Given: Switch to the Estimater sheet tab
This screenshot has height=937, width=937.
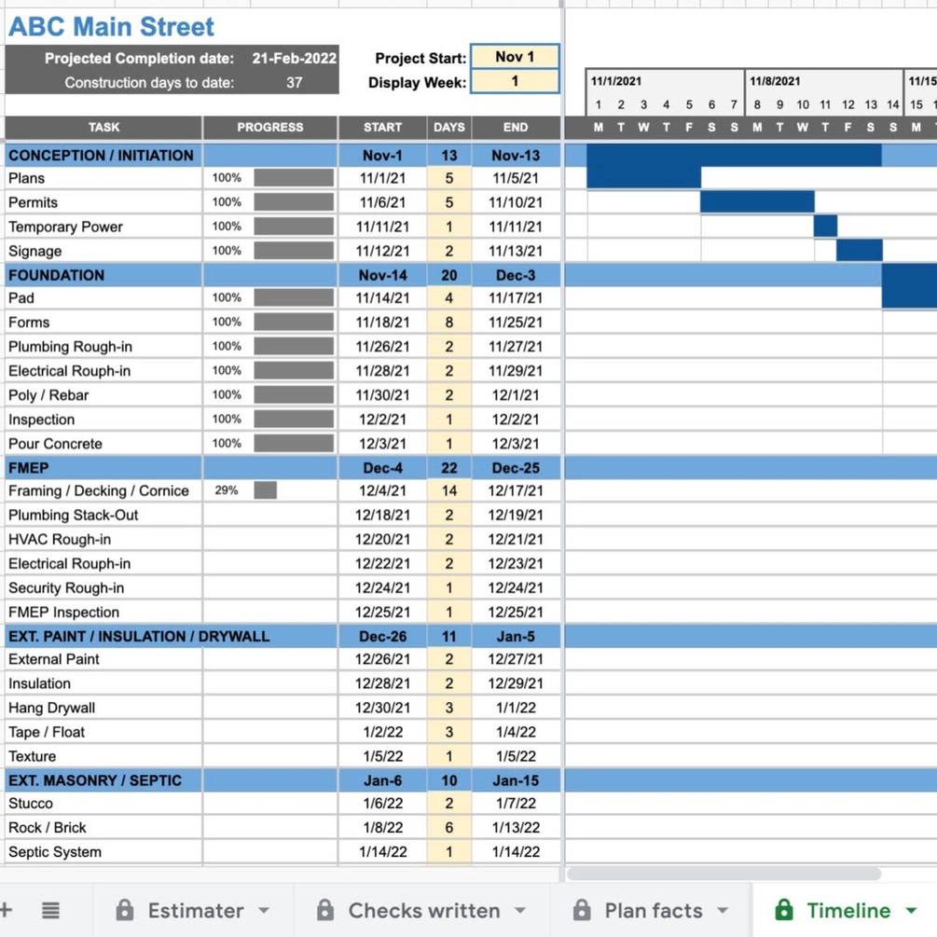Looking at the screenshot, I should (x=195, y=910).
